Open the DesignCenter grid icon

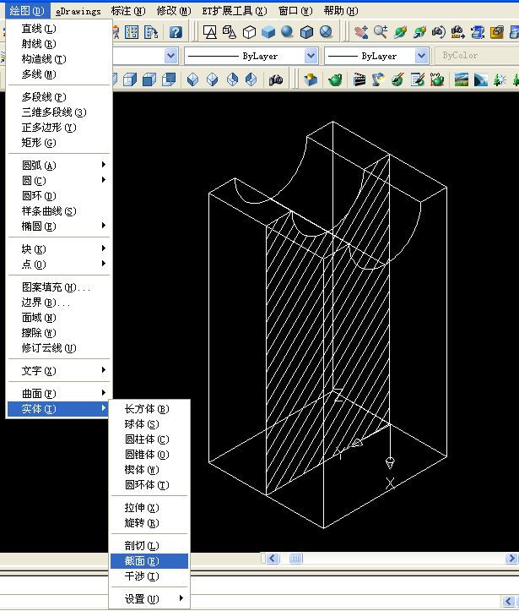point(132,32)
